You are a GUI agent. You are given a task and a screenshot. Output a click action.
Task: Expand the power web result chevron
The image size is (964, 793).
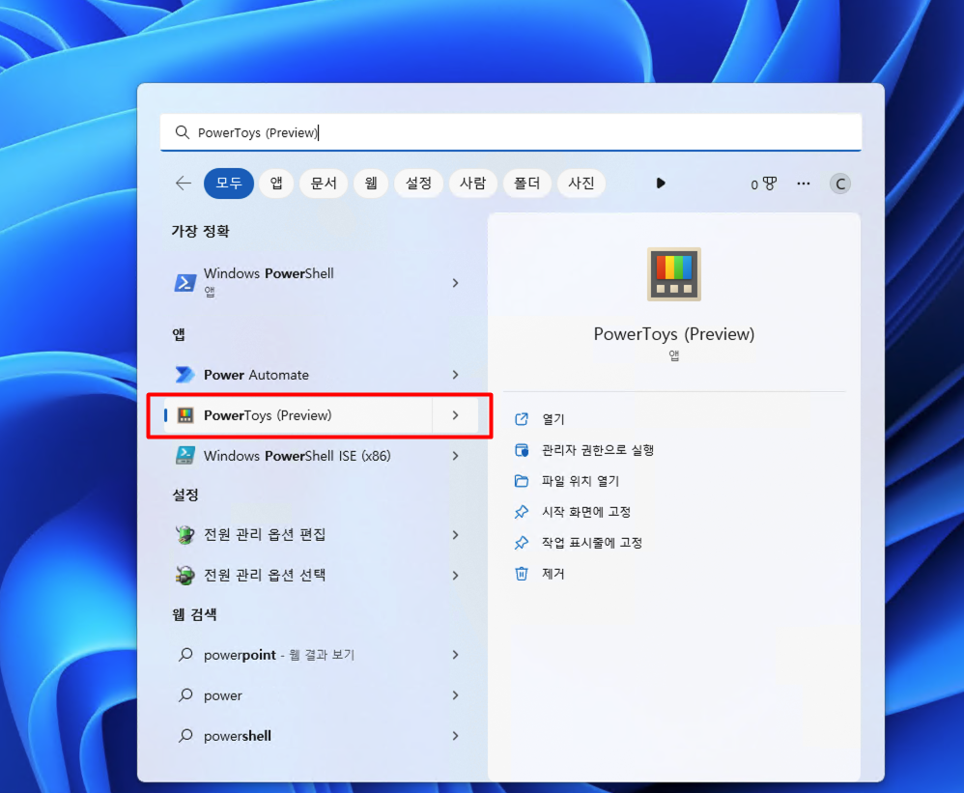pyautogui.click(x=456, y=695)
